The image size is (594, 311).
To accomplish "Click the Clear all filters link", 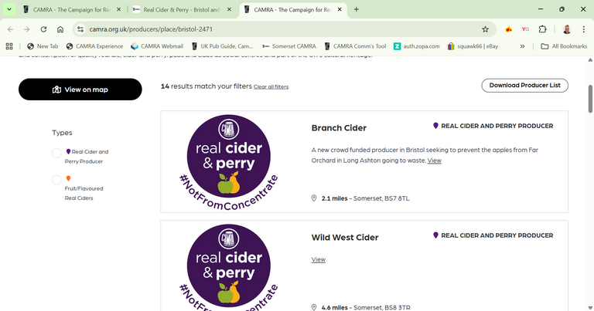I will pos(271,87).
